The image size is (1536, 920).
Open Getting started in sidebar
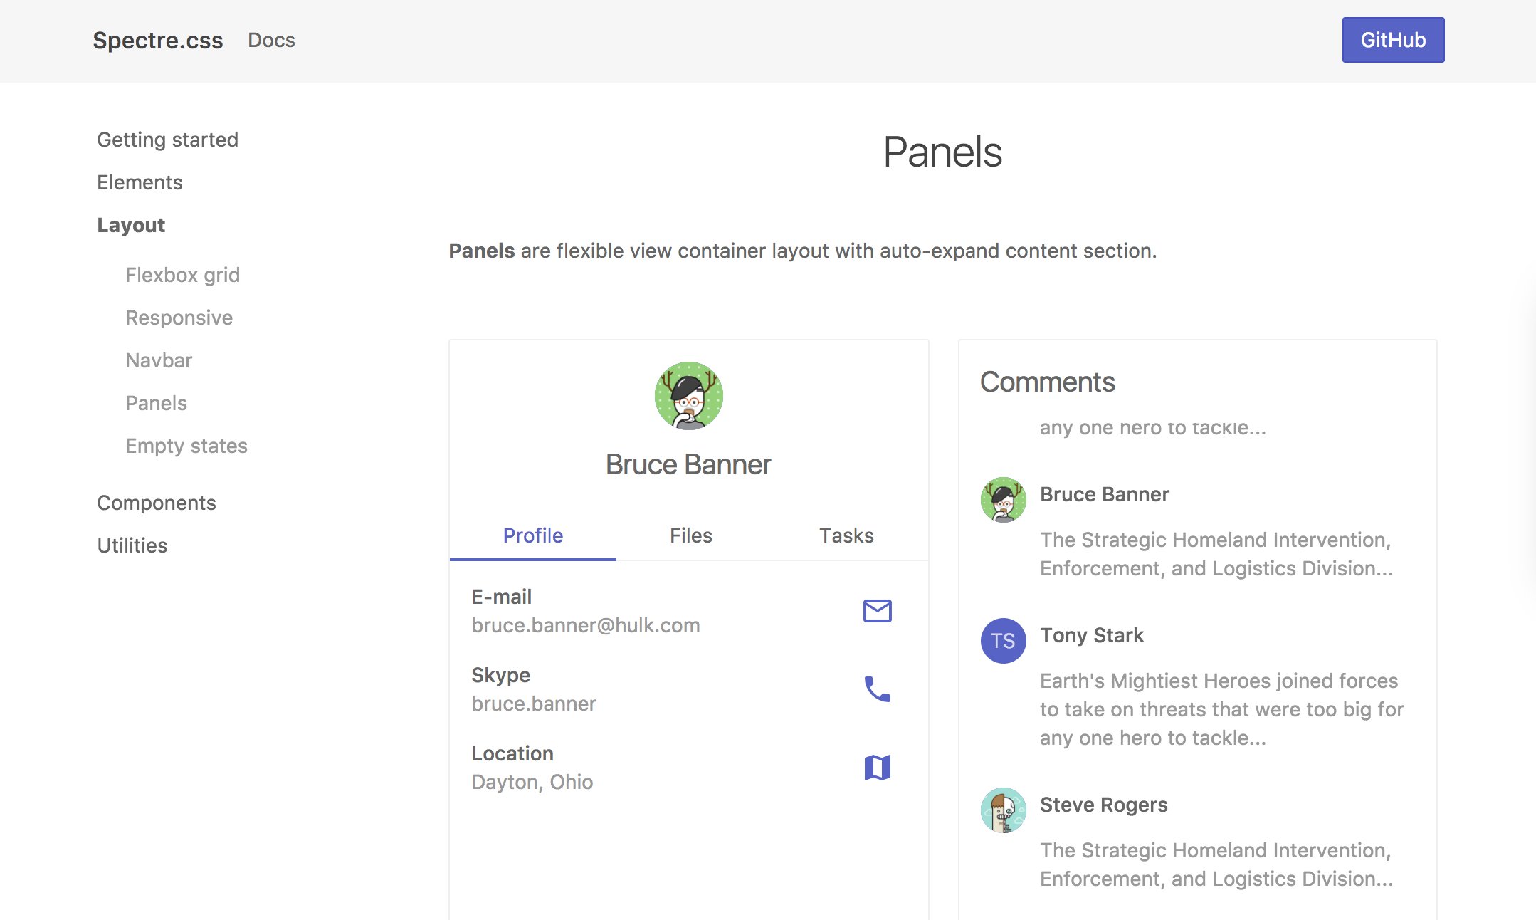167,140
